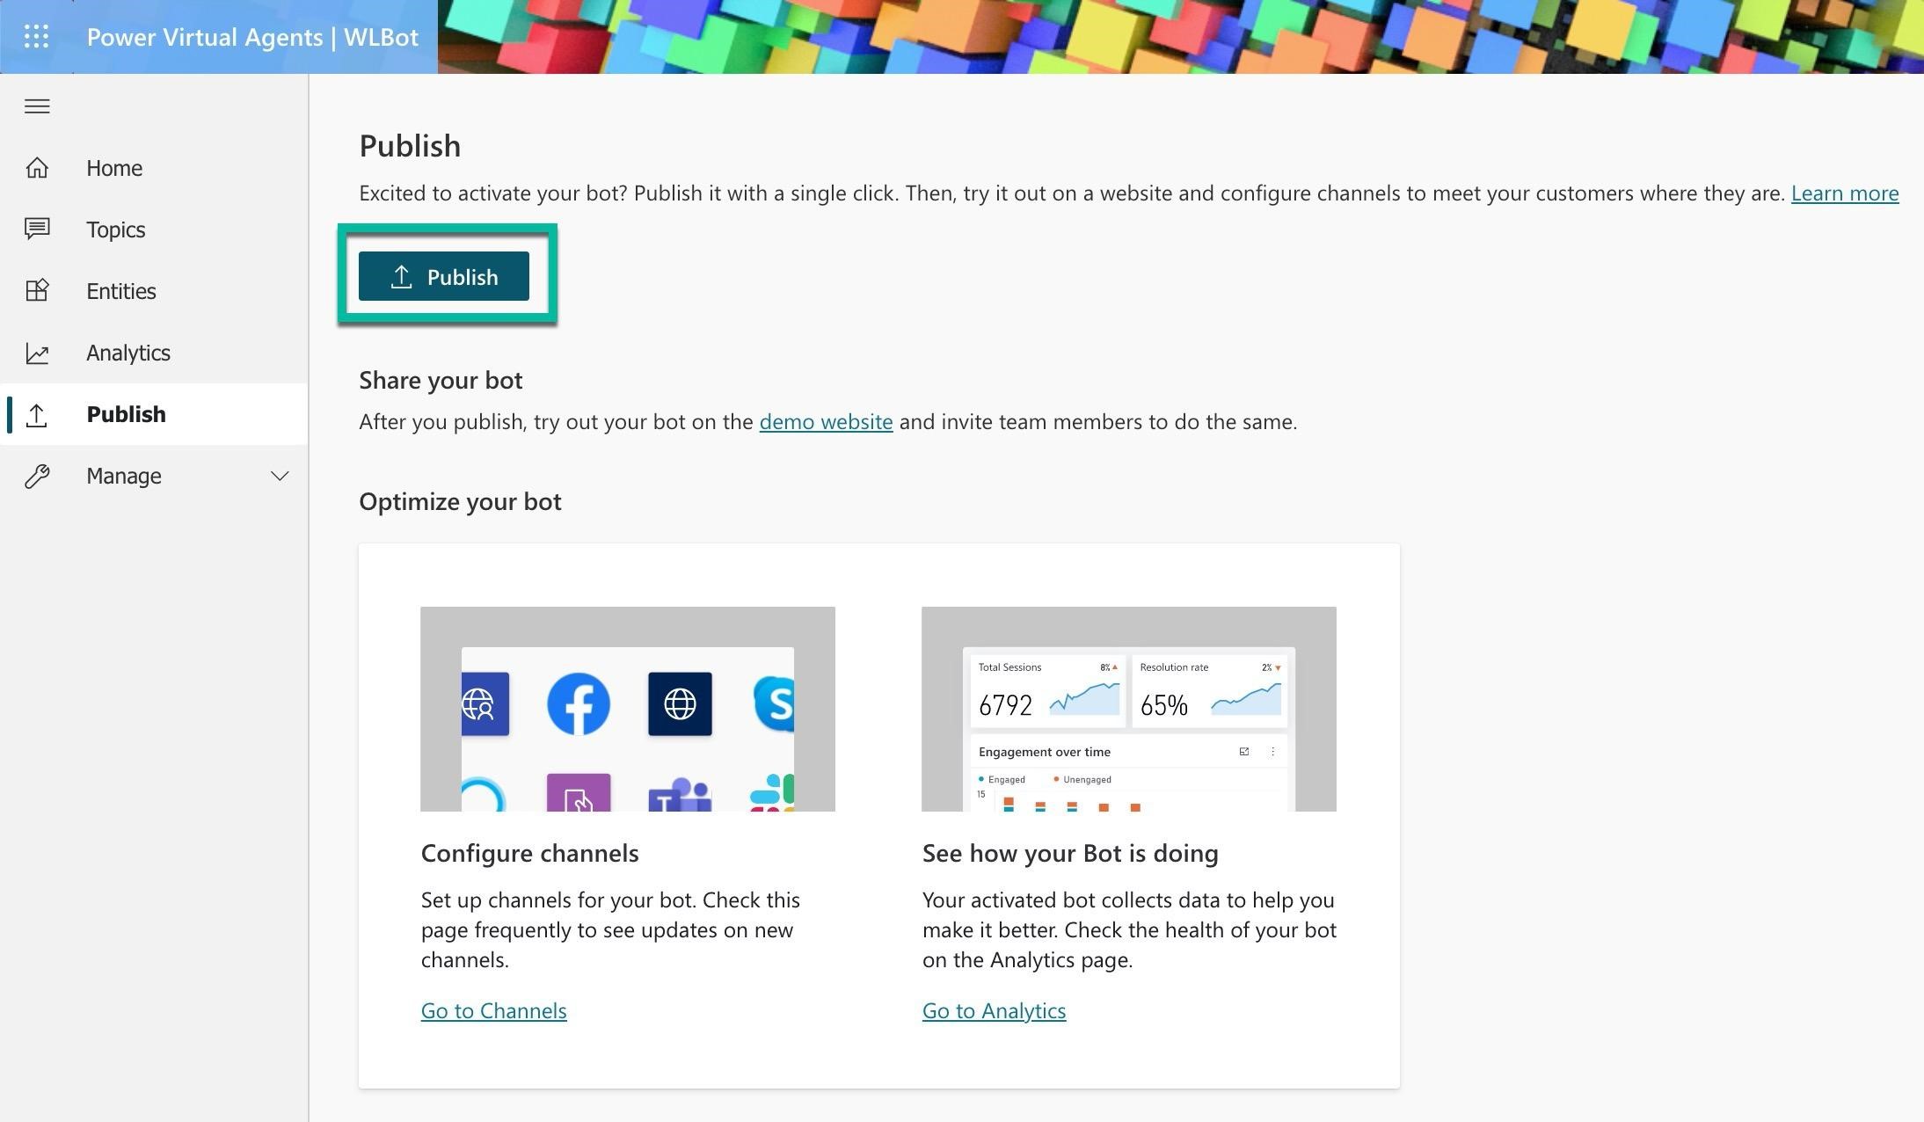1924x1122 pixels.
Task: Open the demo website link
Action: click(825, 419)
